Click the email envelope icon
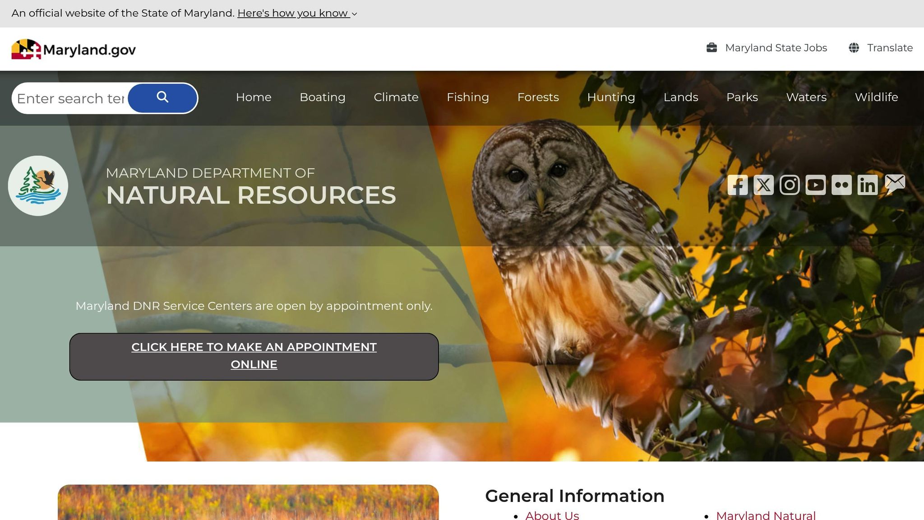924x520 pixels. point(895,183)
